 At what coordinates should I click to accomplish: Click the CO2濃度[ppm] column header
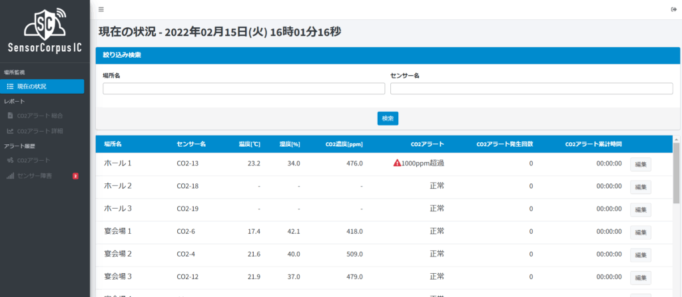(343, 144)
